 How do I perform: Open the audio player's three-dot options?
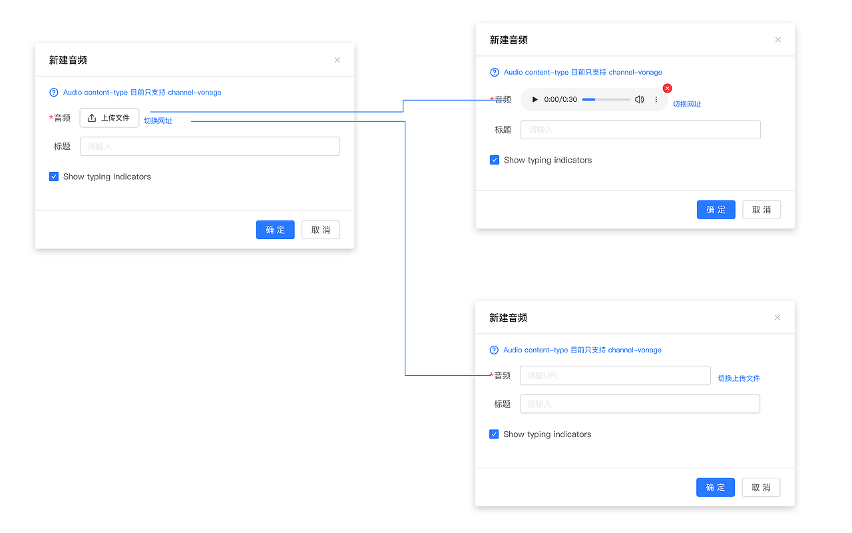pos(656,100)
